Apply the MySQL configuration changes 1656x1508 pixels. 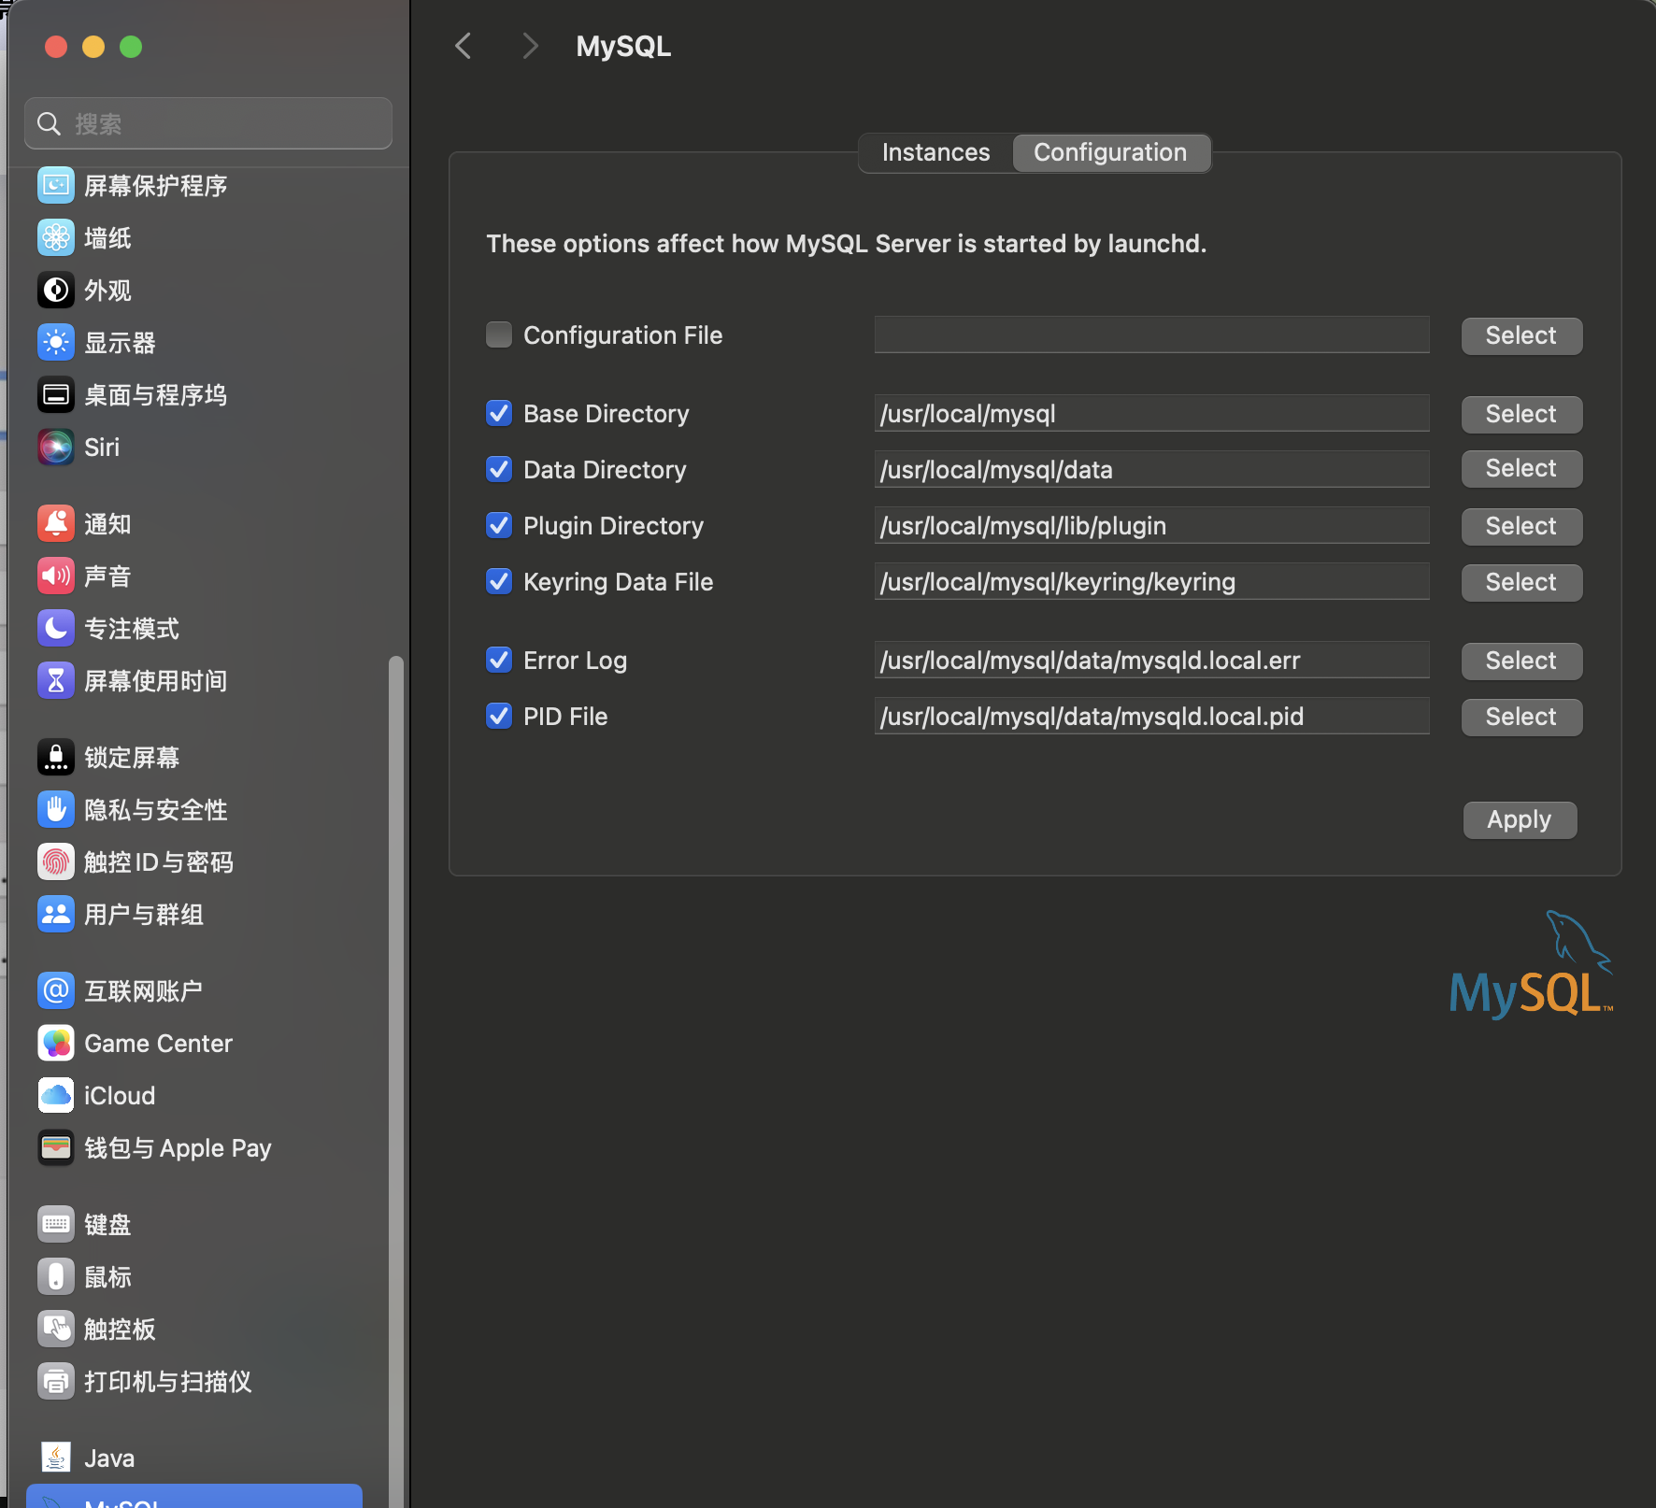tap(1520, 819)
